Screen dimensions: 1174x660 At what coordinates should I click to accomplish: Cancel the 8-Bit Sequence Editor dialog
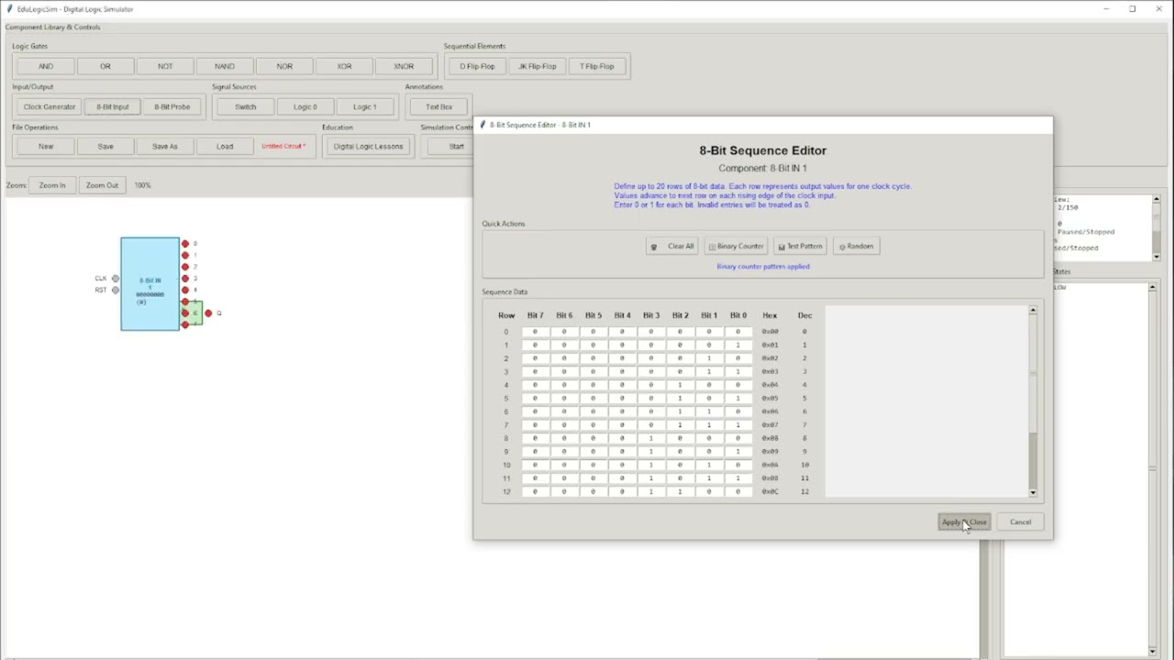coord(1020,522)
